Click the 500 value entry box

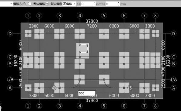pos(87,93)
